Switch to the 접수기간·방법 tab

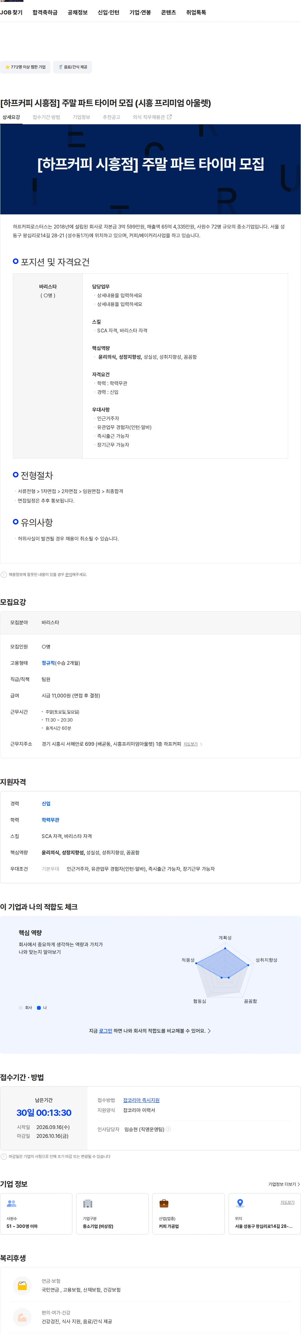46,118
